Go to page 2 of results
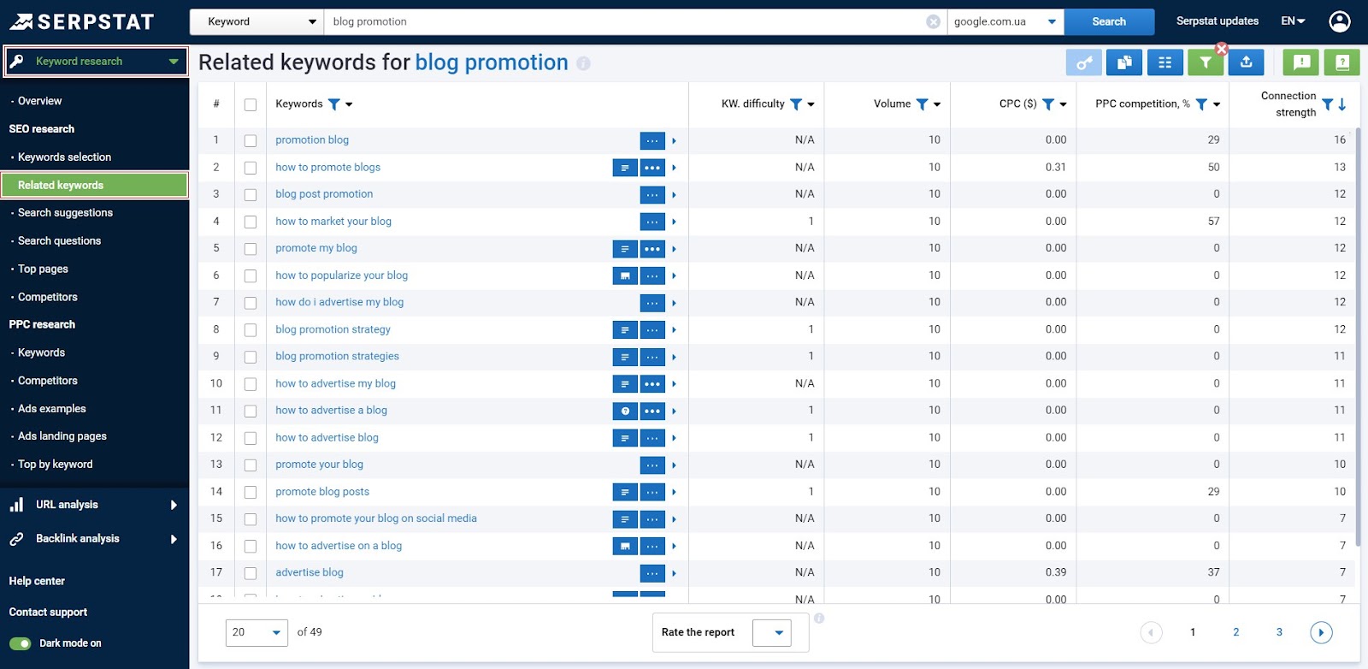The image size is (1368, 669). coord(1235,632)
